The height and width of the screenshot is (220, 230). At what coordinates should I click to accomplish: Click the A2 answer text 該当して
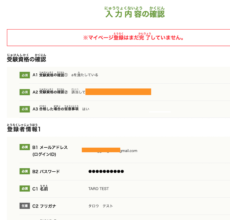point(78,92)
